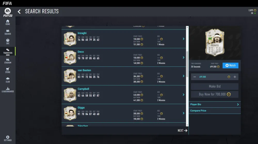The height and width of the screenshot is (144, 258).
Task: Click the Search Results heading
Action: 42,11
